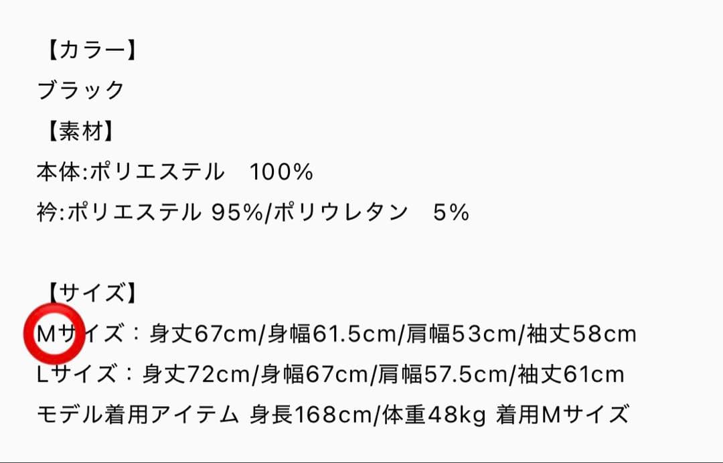Click the モデル着用アイテム text
Viewport: 723px width, 463px height.
137,415
